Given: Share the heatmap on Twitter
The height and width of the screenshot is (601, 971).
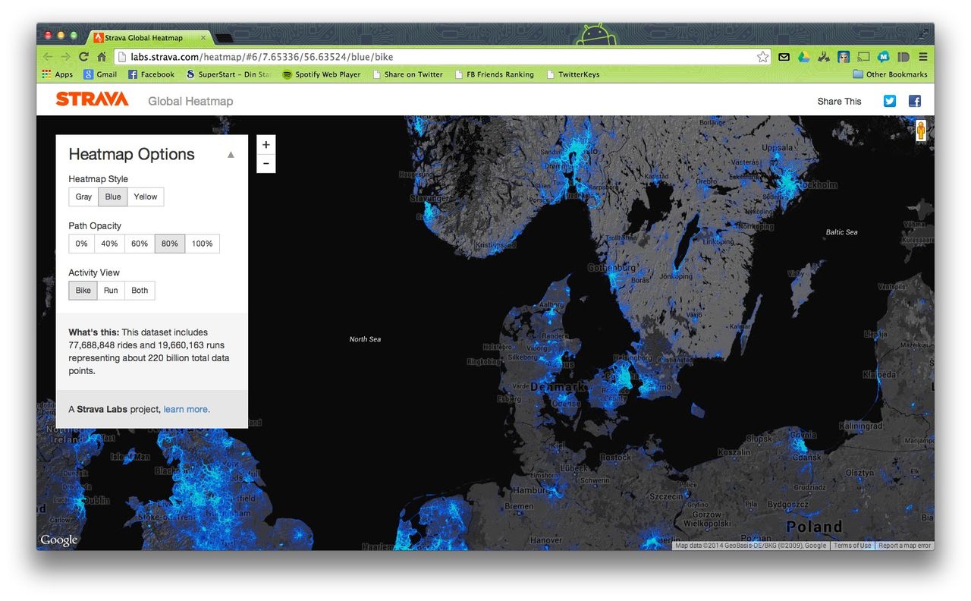Looking at the screenshot, I should (890, 101).
